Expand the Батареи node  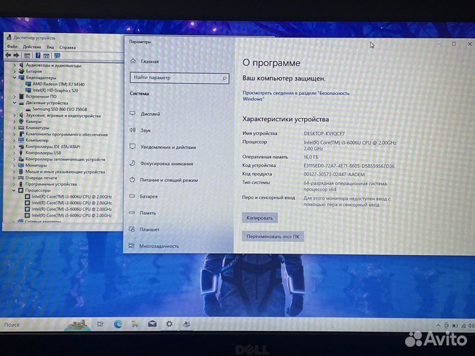[15, 71]
